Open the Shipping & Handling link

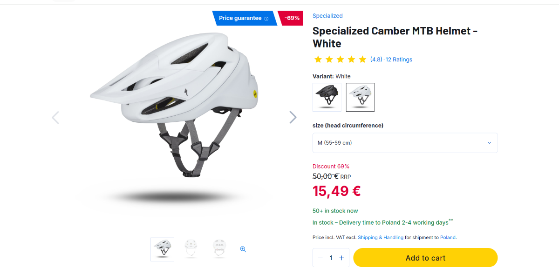381,238
